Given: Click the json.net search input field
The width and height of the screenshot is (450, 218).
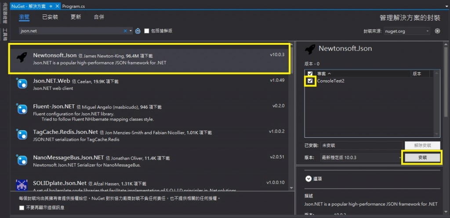Looking at the screenshot, I should click(x=71, y=31).
